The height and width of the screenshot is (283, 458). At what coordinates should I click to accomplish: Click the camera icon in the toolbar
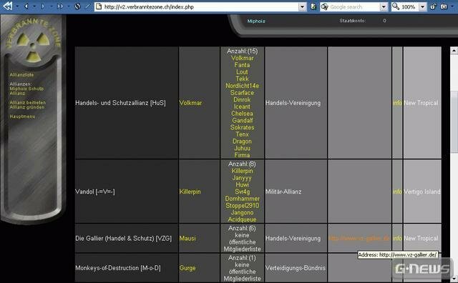coord(444,6)
